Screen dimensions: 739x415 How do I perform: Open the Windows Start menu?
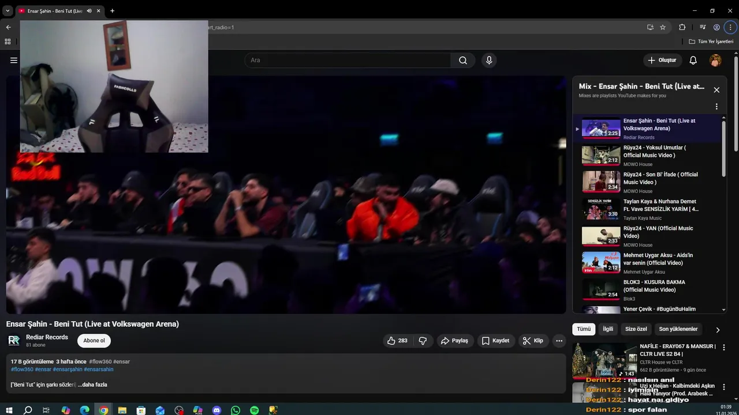pyautogui.click(x=9, y=410)
